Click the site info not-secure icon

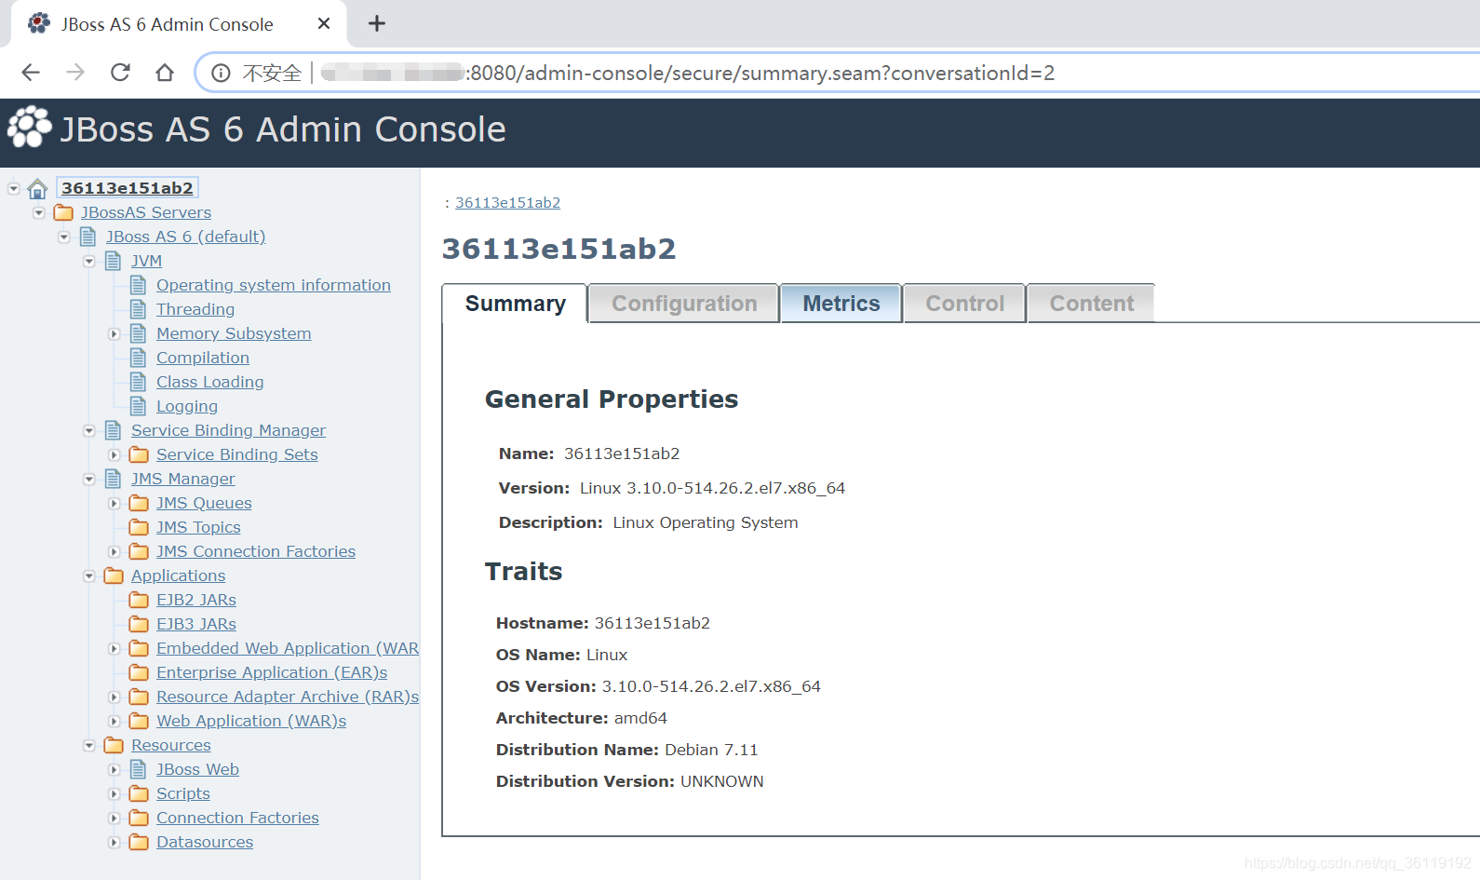click(x=221, y=73)
